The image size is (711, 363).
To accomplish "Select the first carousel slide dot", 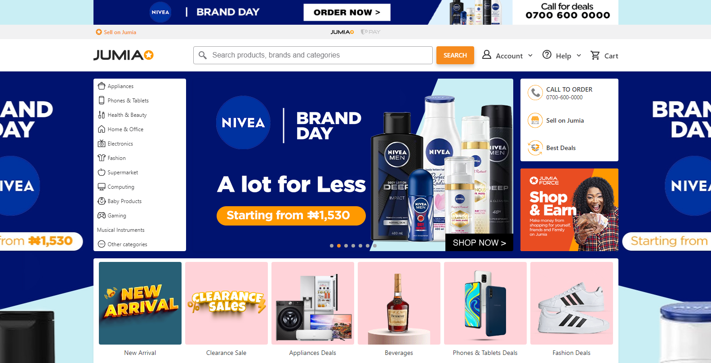I will [x=332, y=246].
